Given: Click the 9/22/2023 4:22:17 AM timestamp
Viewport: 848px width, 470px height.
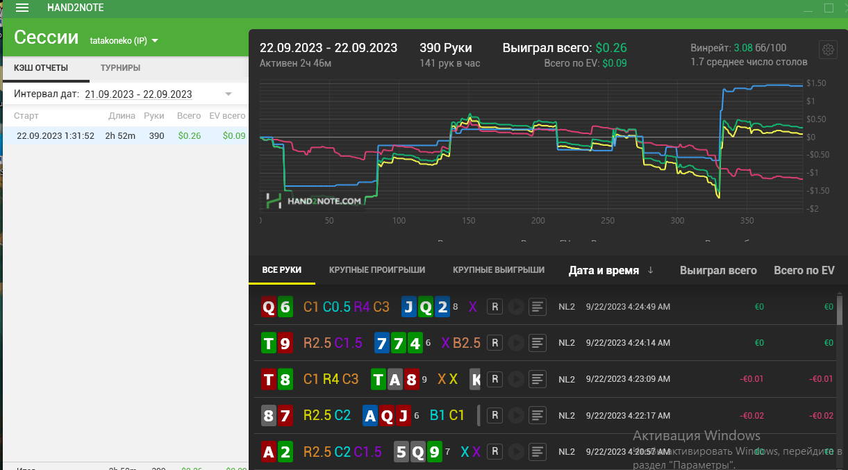Looking at the screenshot, I should [x=628, y=415].
